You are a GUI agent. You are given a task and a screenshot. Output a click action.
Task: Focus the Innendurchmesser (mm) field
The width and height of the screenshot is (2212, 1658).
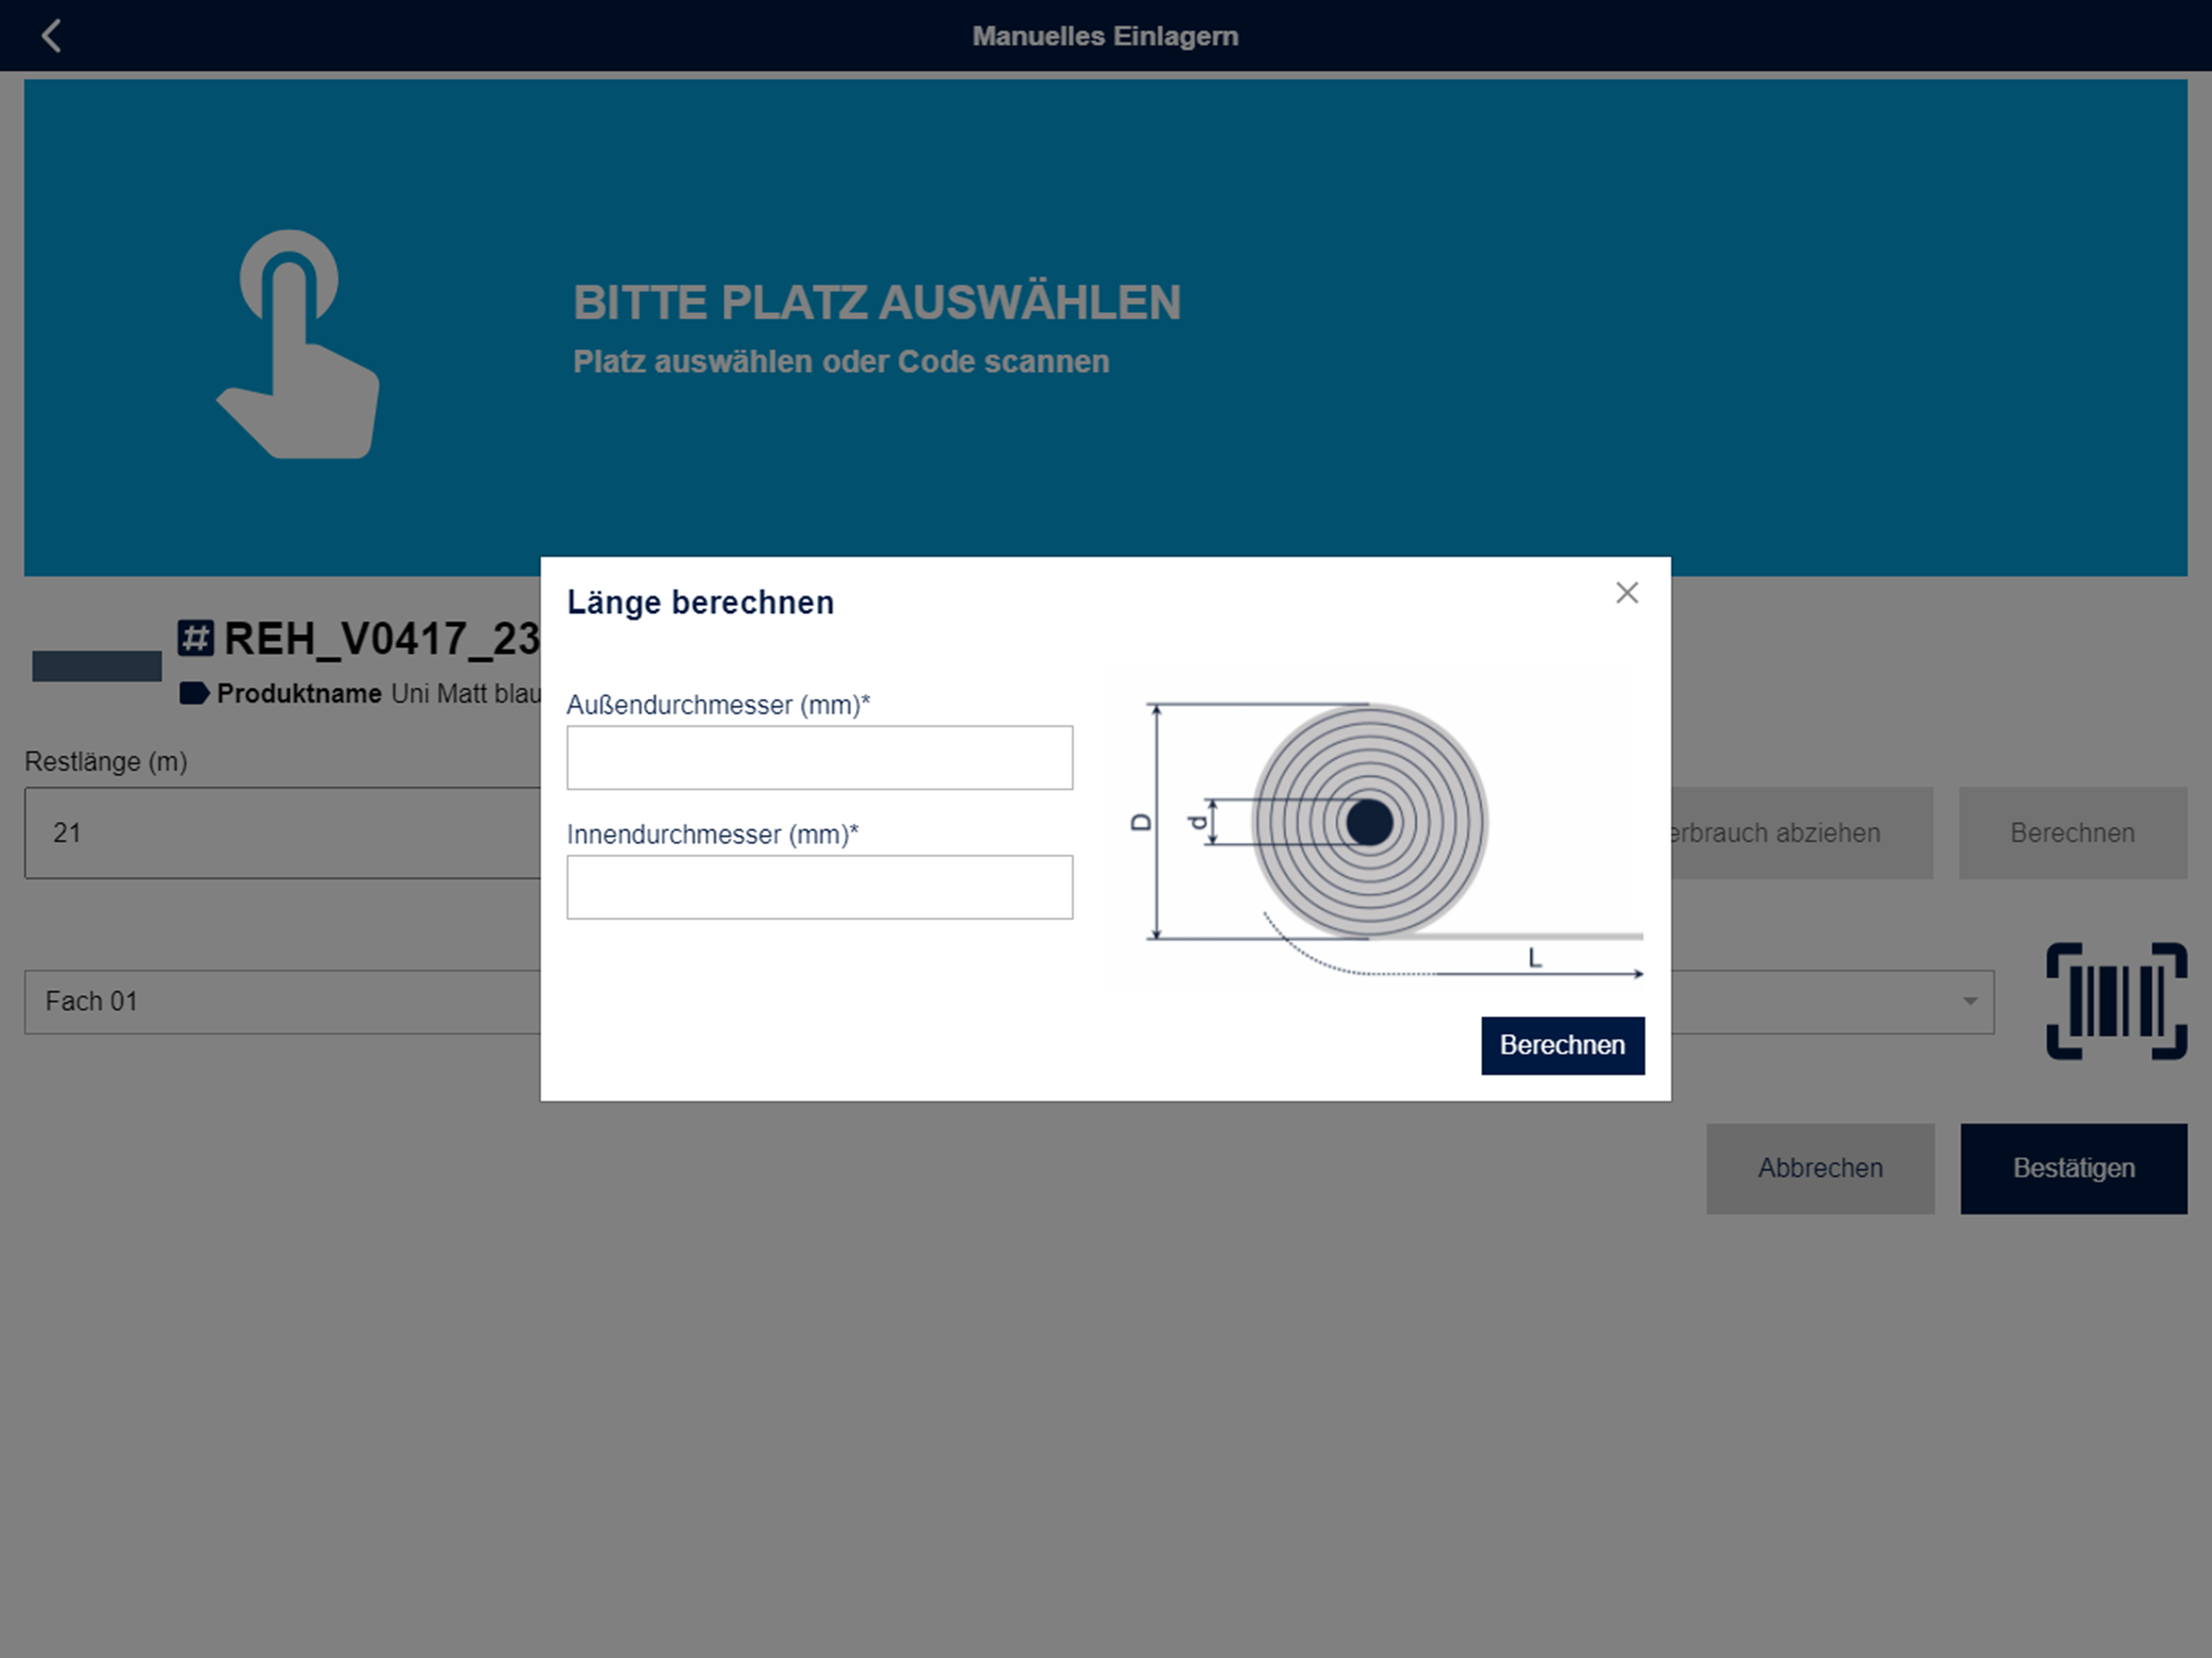[820, 887]
